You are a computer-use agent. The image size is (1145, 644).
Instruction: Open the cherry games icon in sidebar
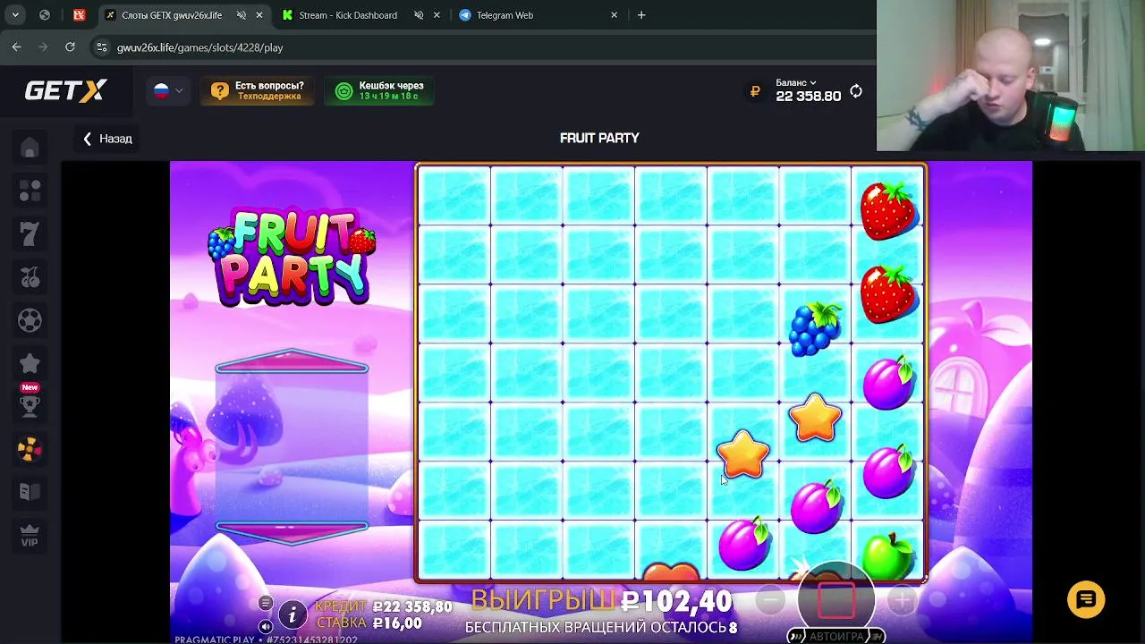coord(30,277)
